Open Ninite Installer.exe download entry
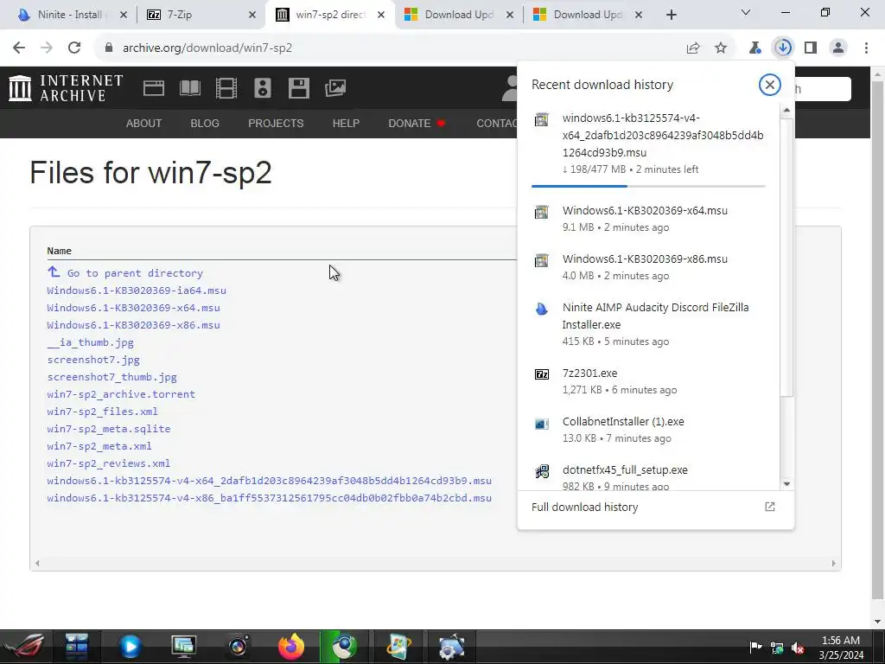This screenshot has width=885, height=664. pos(648,324)
